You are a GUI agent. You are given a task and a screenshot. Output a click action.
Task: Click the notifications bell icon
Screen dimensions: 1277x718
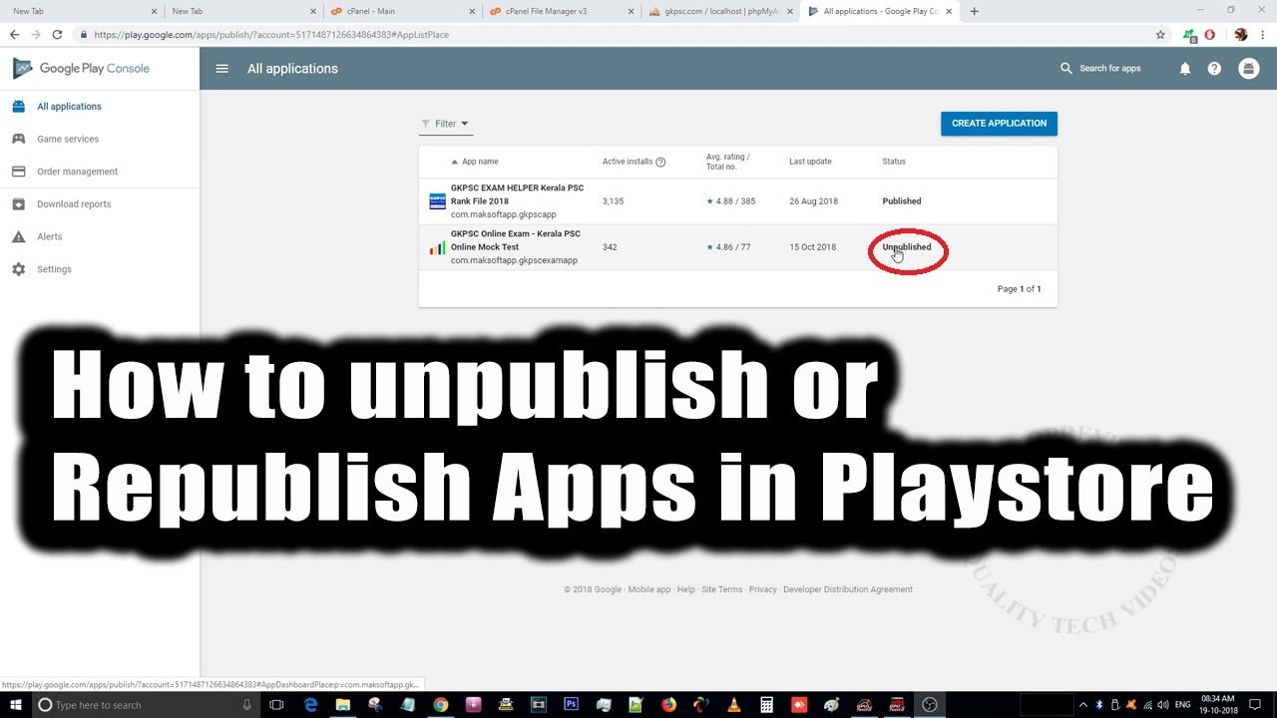pyautogui.click(x=1185, y=69)
